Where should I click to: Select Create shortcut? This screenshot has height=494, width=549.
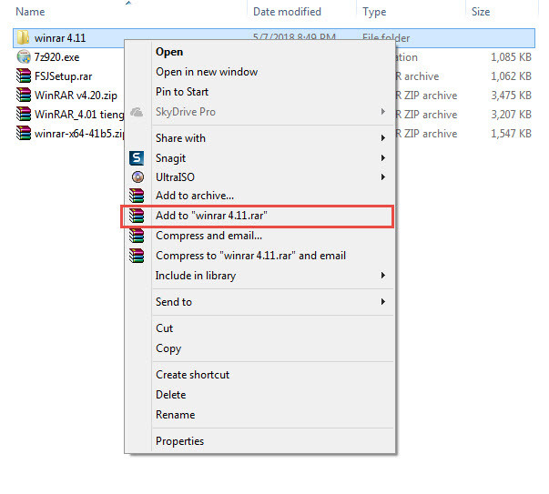pyautogui.click(x=193, y=375)
